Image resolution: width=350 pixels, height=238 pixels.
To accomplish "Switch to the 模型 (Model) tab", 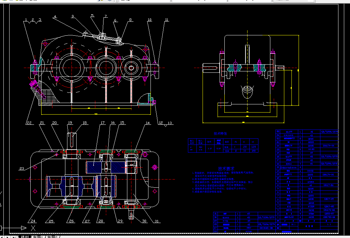I will 25,237.
